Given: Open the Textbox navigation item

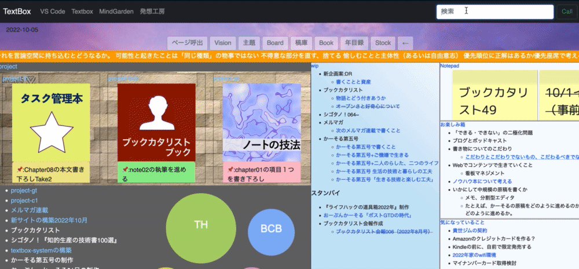Looking at the screenshot, I should click(82, 12).
